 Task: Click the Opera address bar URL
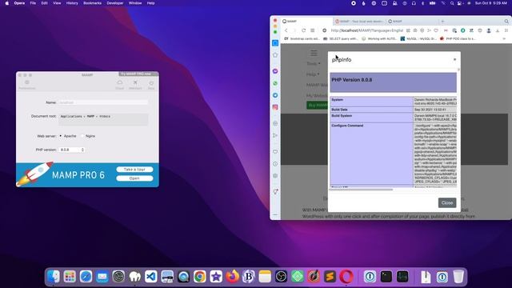[366, 30]
